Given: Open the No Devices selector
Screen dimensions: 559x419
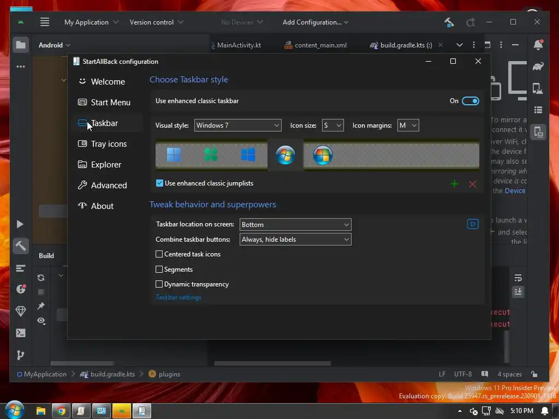Looking at the screenshot, I should [242, 22].
